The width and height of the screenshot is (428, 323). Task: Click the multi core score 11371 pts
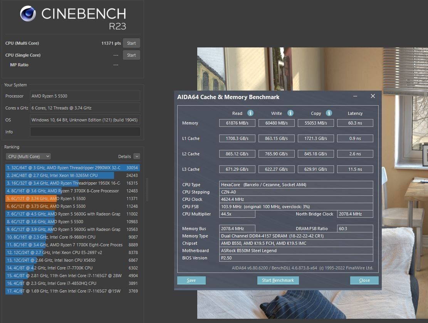point(111,43)
